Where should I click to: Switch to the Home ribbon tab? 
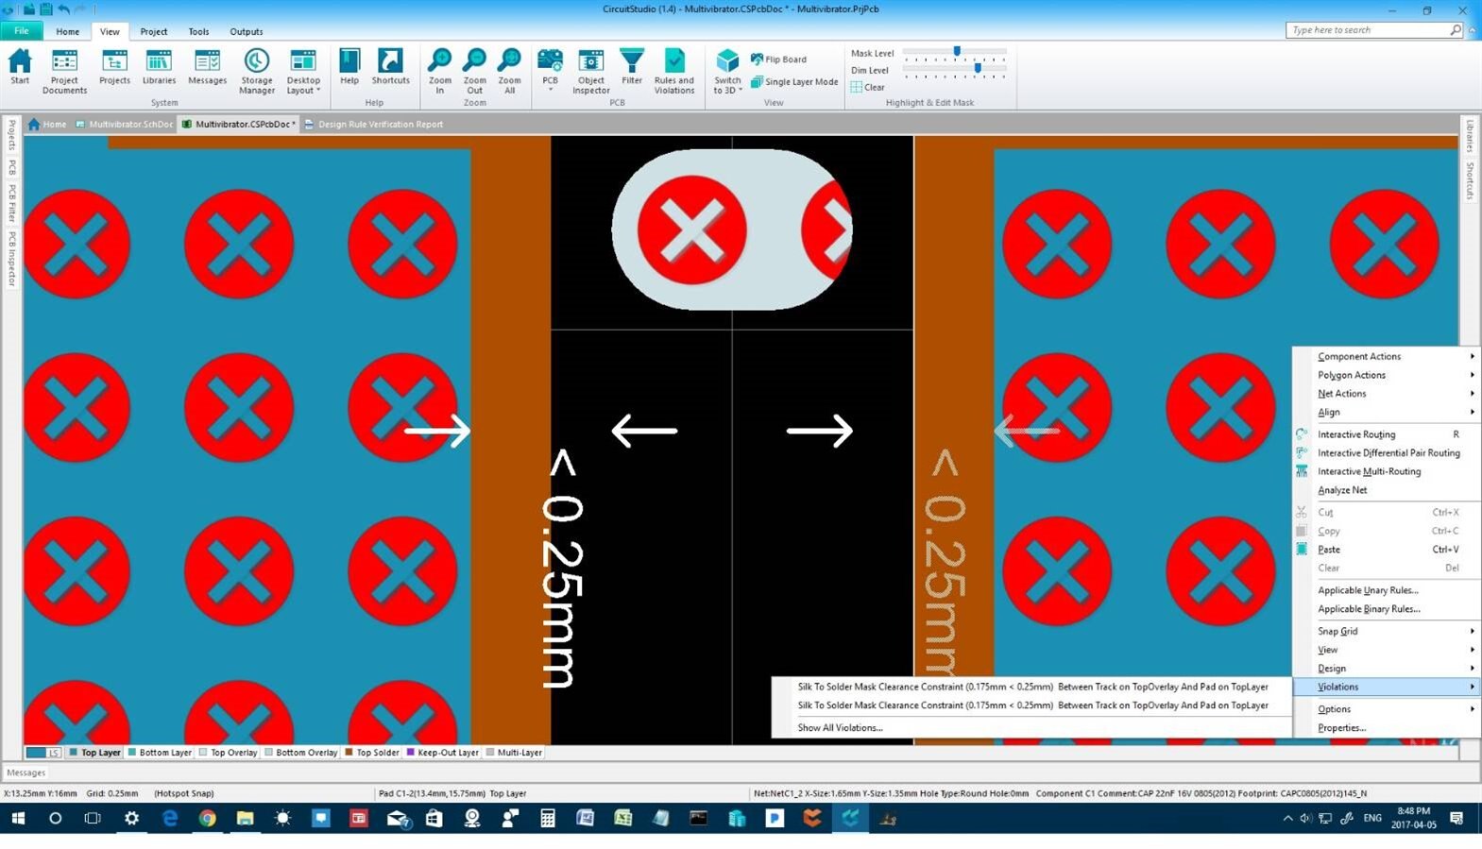tap(67, 31)
